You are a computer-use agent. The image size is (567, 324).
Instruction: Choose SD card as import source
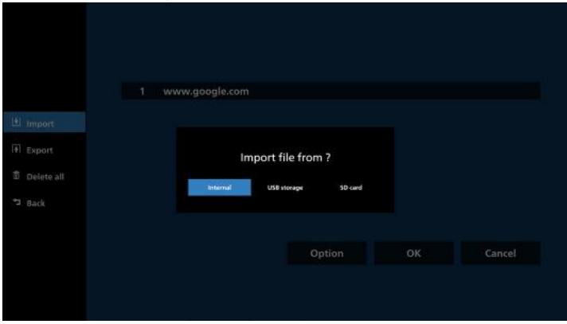point(350,187)
